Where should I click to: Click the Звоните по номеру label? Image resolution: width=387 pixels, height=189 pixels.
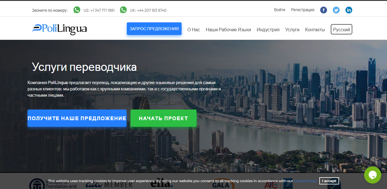(x=50, y=10)
